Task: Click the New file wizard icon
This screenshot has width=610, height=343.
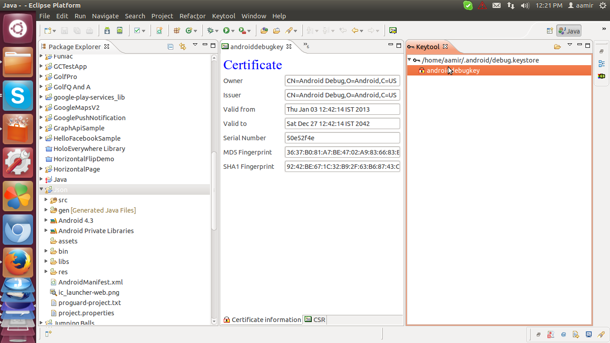Action: click(47, 30)
